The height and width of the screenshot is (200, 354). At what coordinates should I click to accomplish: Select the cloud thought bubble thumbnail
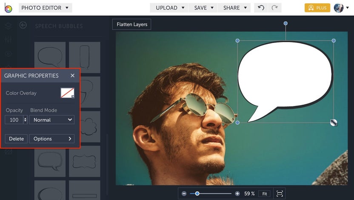[90, 127]
